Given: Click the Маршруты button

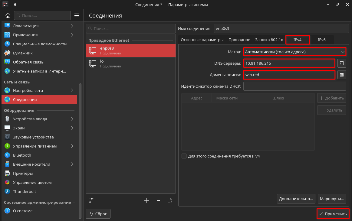Looking at the screenshot, I should [332, 199].
